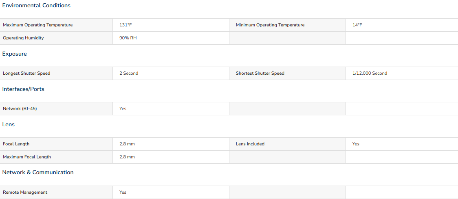Select the 131°F temperature value
Image resolution: width=458 pixels, height=199 pixels.
[126, 25]
